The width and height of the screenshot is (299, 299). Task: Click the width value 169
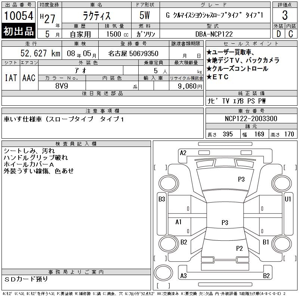[259, 134]
